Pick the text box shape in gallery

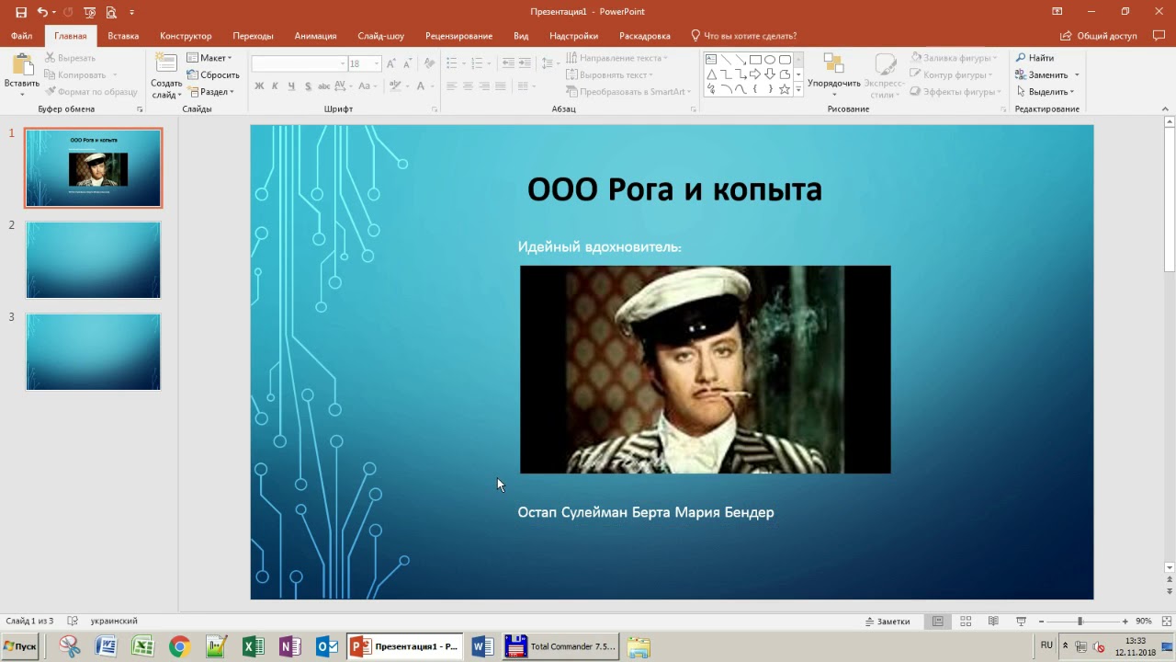(x=711, y=60)
